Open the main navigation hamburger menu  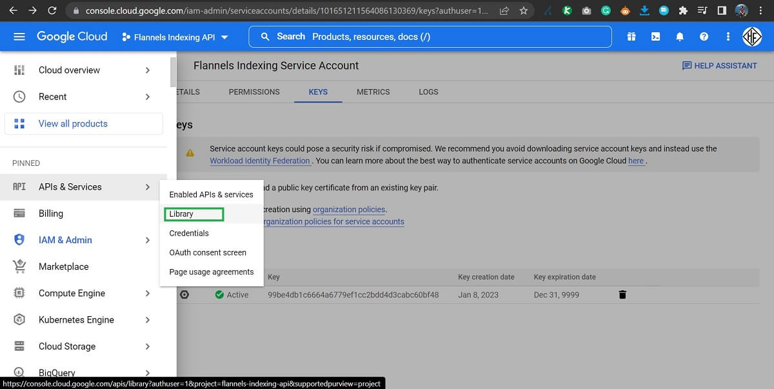point(19,37)
